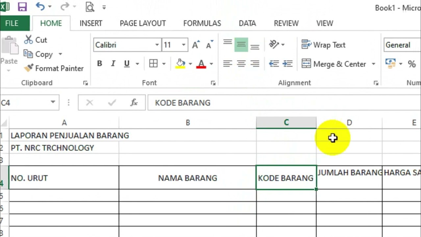This screenshot has width=421, height=237.
Task: Open Print Preview icon in Quick Access Toolbar
Action: point(89,7)
